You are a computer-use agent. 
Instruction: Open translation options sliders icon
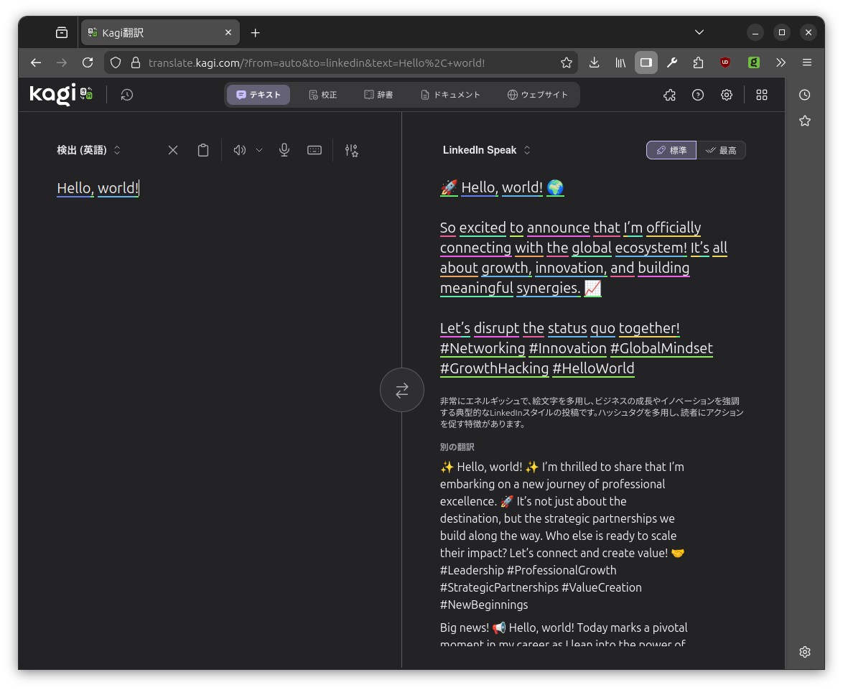pyautogui.click(x=351, y=150)
